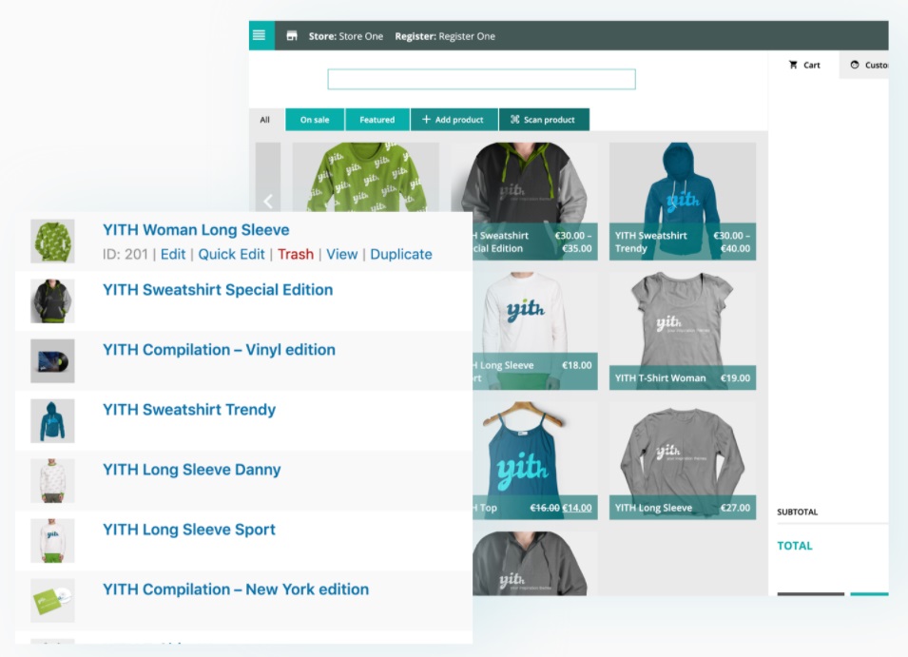Image resolution: width=908 pixels, height=657 pixels.
Task: Select the All products filter tab
Action: click(264, 120)
